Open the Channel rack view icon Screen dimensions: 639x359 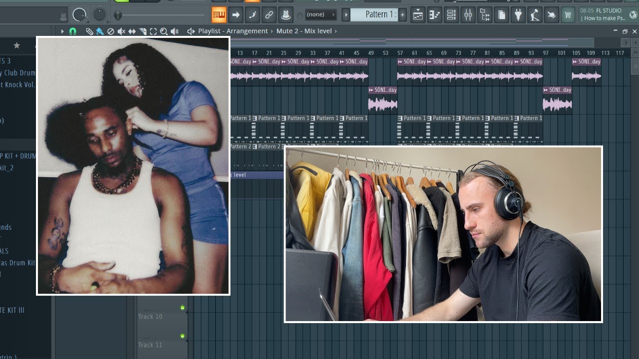451,15
